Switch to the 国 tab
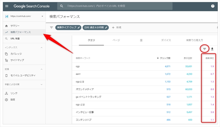This screenshot has height=127, width=220. (141, 40)
